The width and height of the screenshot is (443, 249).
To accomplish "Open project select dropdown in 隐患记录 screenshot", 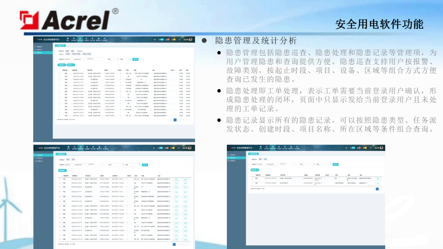I will (95, 59).
